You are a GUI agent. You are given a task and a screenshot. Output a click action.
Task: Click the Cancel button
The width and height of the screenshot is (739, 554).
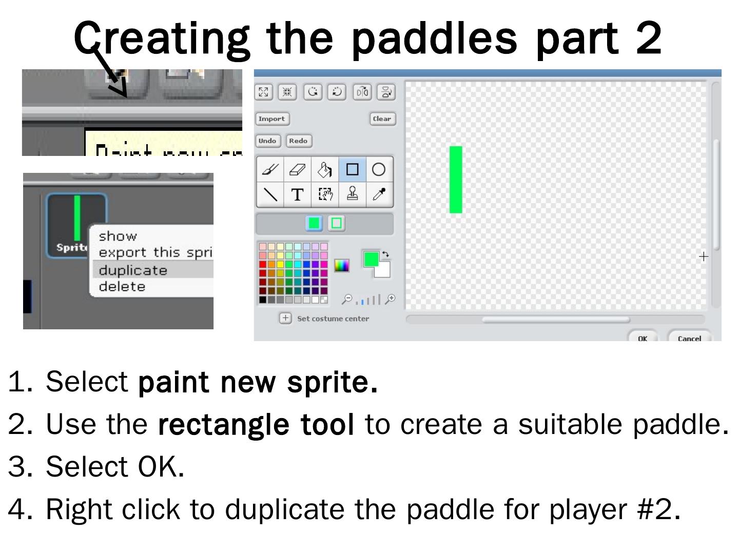click(x=689, y=337)
